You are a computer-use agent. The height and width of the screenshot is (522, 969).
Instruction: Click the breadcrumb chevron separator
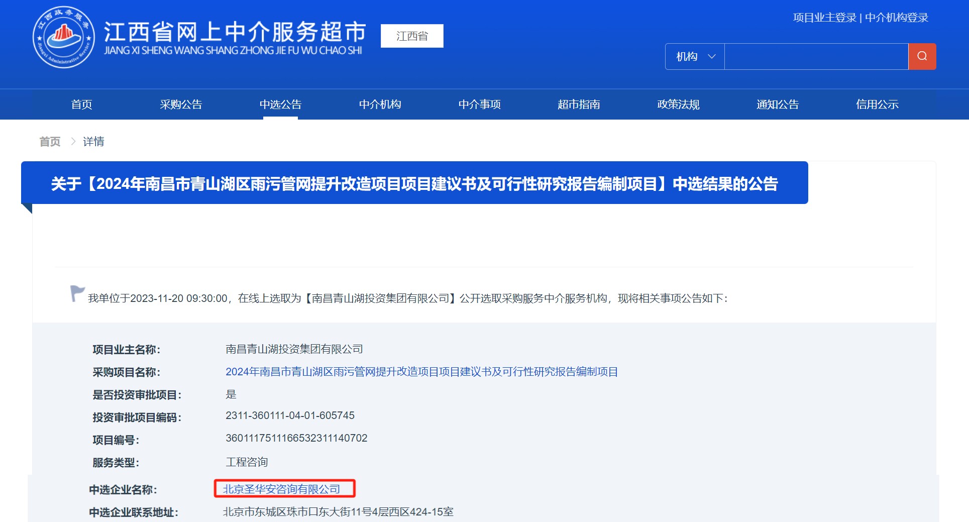[73, 142]
